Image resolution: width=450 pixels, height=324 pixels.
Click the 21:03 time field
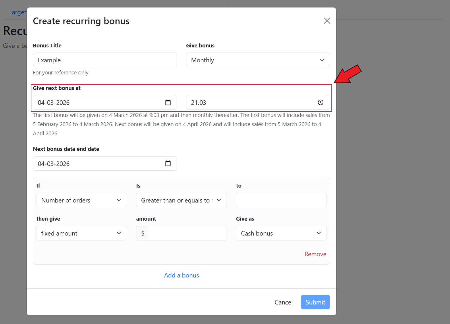(x=250, y=103)
